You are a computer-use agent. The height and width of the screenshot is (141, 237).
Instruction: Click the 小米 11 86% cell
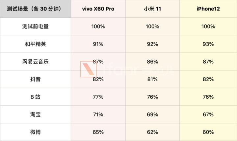(152, 62)
